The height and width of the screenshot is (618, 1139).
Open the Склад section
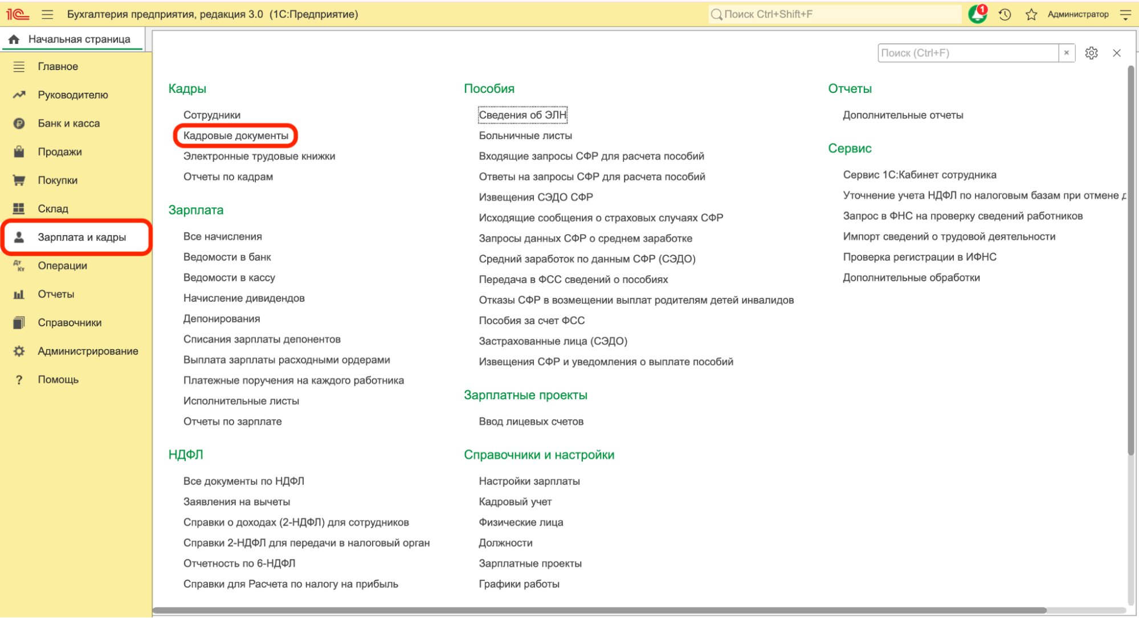53,208
